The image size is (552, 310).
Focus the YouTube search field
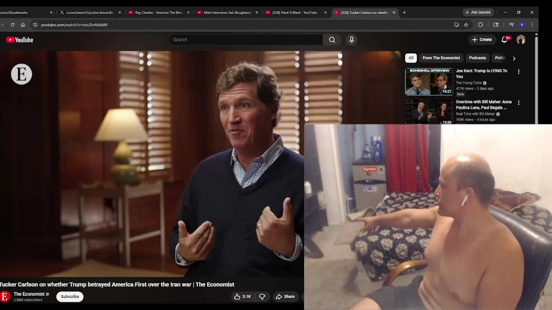pos(246,40)
